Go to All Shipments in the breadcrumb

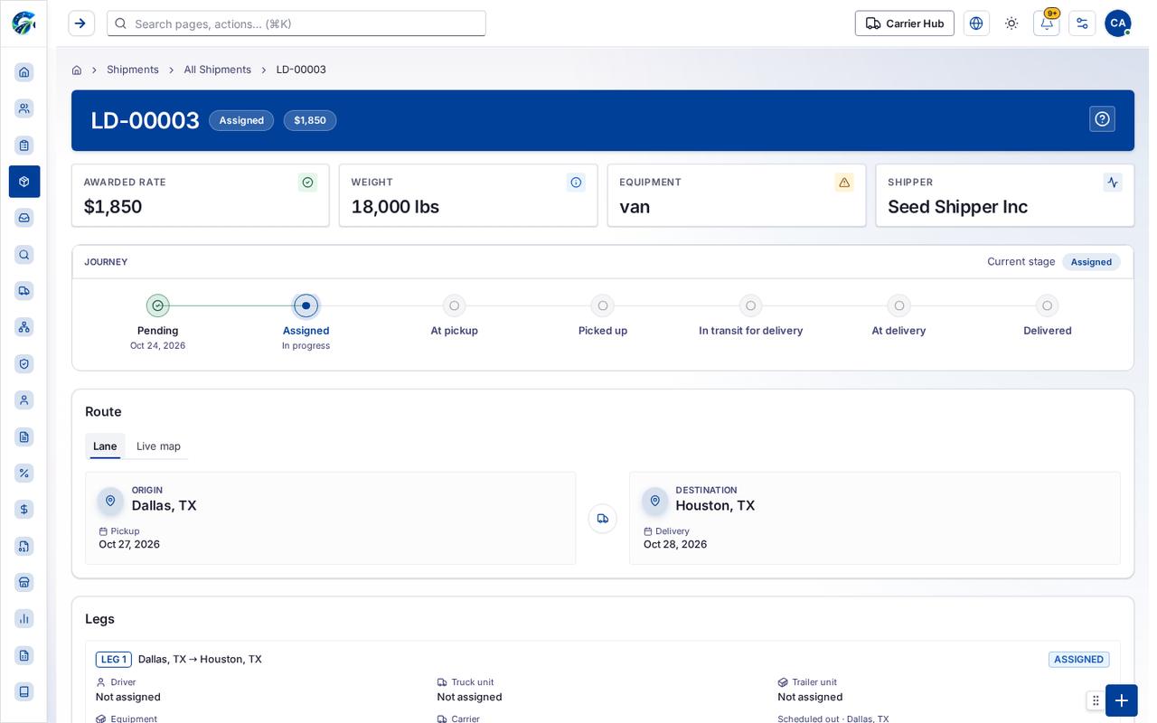218,70
